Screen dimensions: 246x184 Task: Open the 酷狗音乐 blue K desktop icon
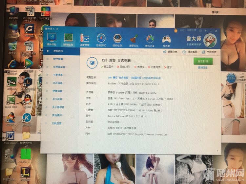[x=27, y=120]
